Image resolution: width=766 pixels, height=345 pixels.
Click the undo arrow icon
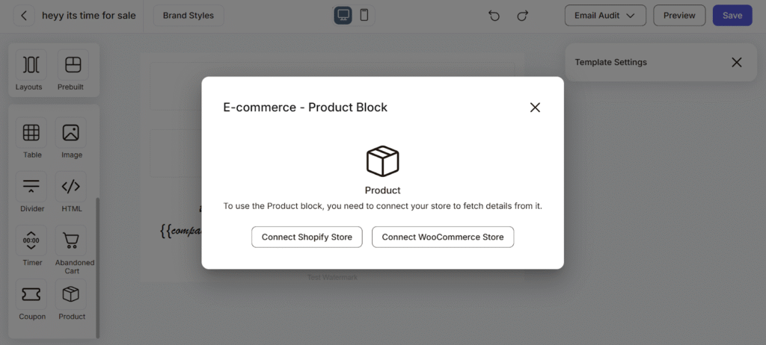pyautogui.click(x=494, y=16)
